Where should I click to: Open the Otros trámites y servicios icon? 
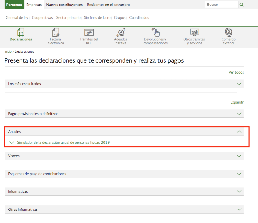[194, 33]
